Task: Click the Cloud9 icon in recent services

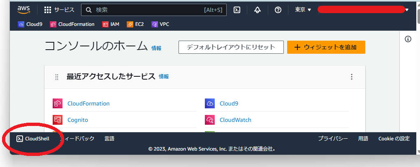Action: tap(210, 103)
